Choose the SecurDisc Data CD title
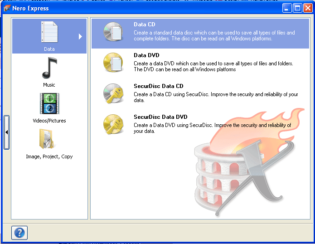This screenshot has width=315, height=244. coord(159,86)
